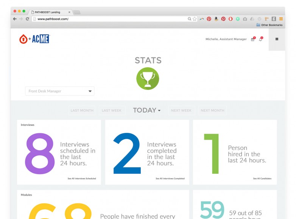Reload the page with refresh icon
This screenshot has height=219, width=296.
27,19
